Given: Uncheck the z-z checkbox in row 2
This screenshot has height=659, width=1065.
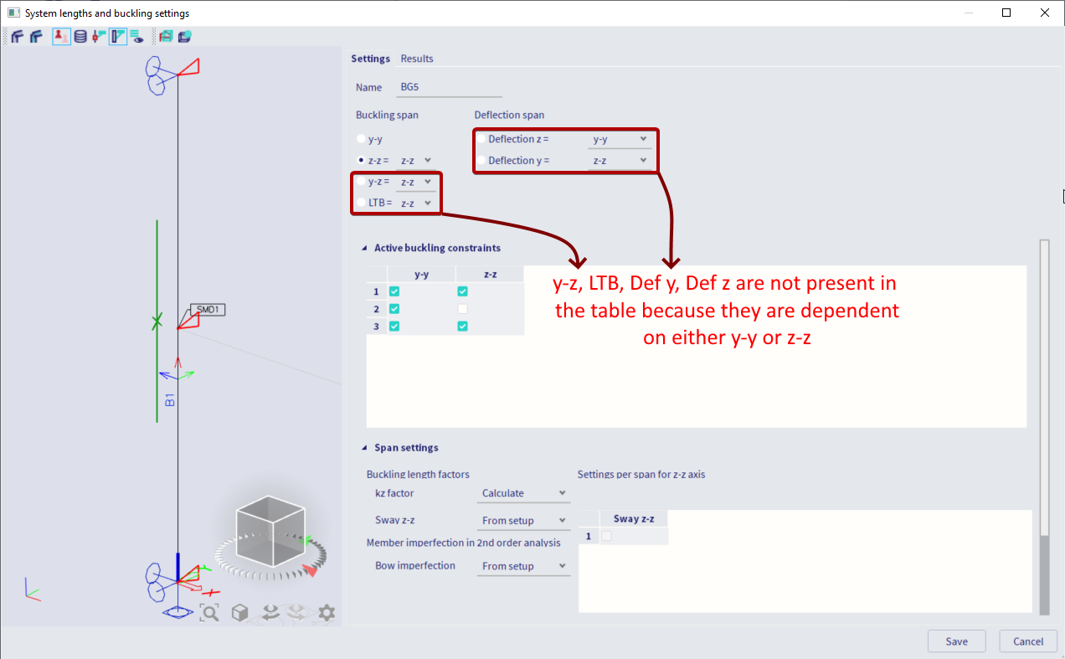Looking at the screenshot, I should pyautogui.click(x=462, y=308).
